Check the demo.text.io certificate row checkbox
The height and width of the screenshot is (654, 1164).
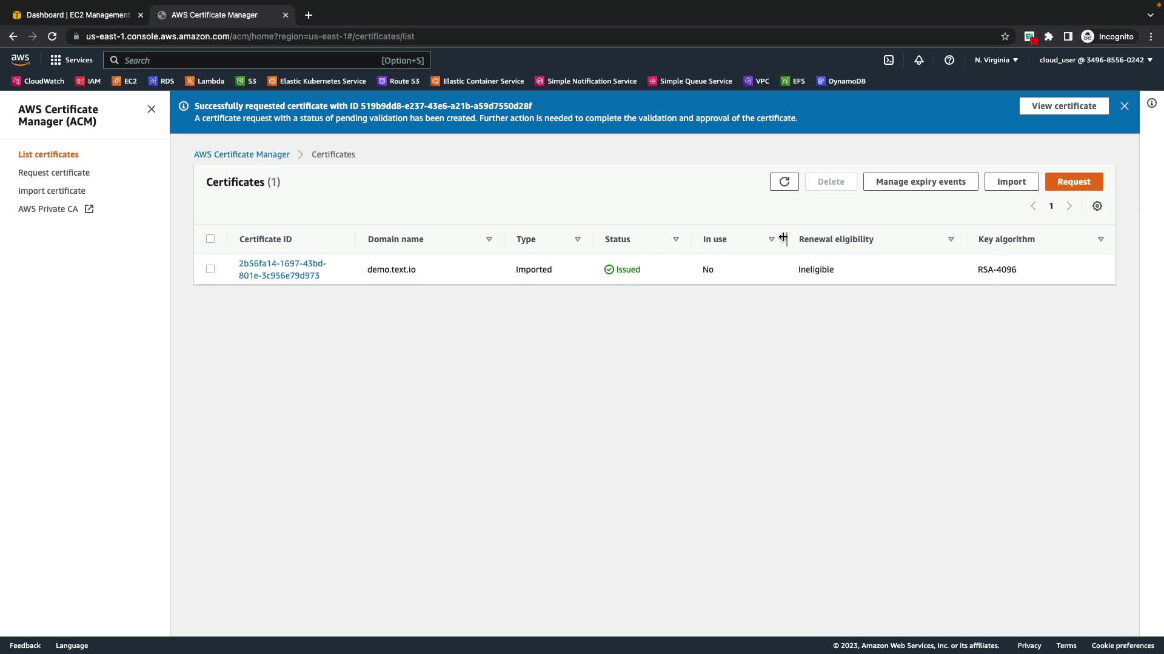[x=210, y=269]
